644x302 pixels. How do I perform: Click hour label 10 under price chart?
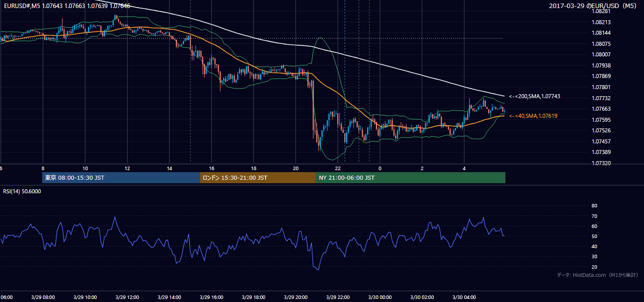[85, 168]
